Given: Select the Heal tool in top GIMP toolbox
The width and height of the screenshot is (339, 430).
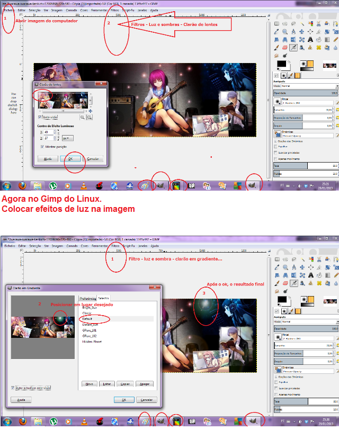Looking at the screenshot, I should coord(319,48).
